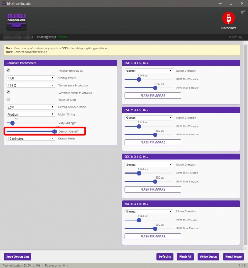248x268 pixels.
Task: Open the Beacon Delay dropdown
Action: 31,138
